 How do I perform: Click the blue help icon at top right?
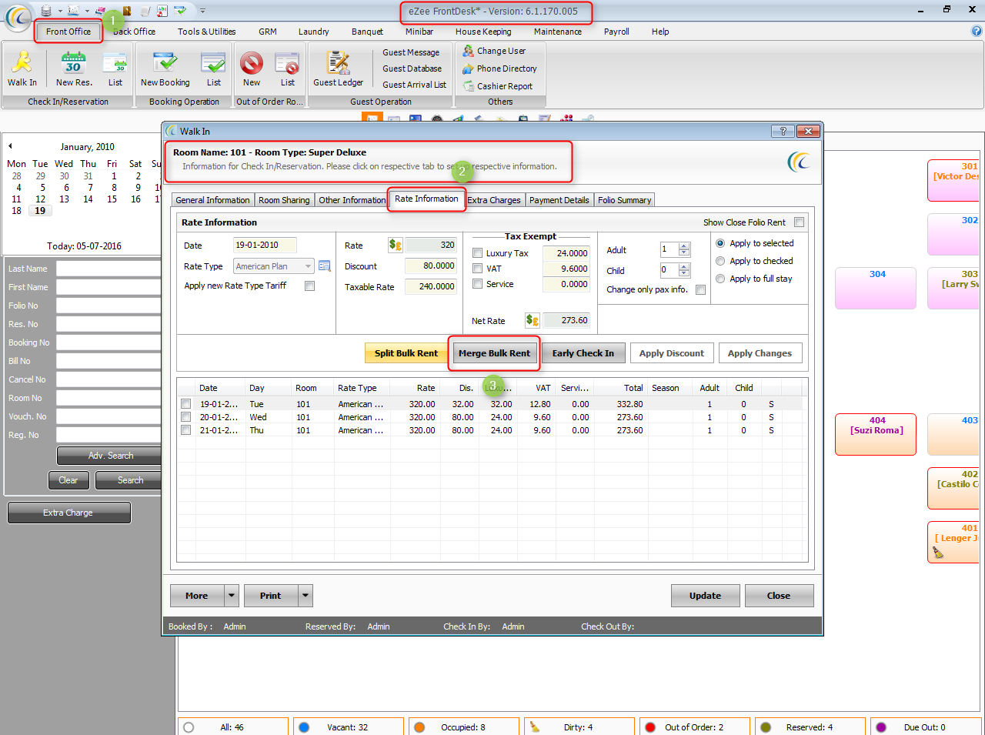point(977,32)
